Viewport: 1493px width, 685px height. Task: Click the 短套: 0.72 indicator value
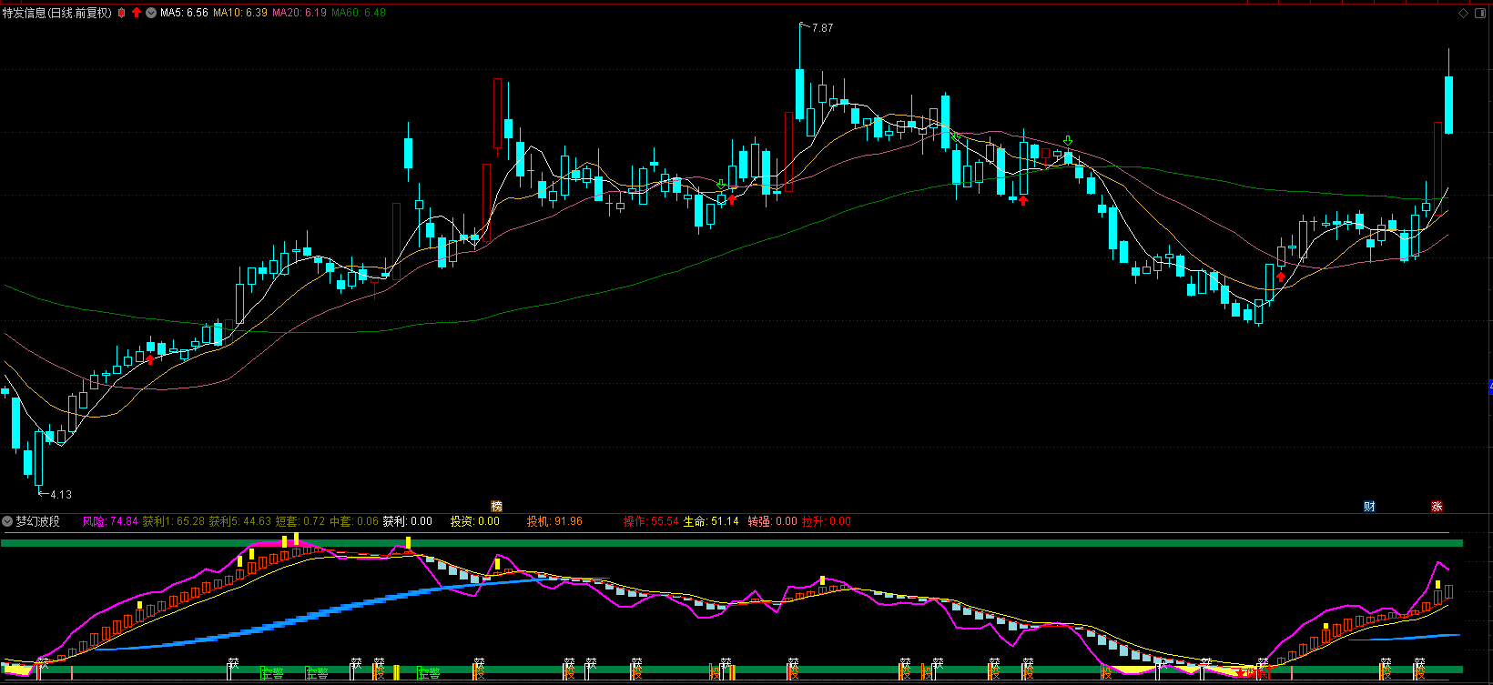(x=300, y=521)
